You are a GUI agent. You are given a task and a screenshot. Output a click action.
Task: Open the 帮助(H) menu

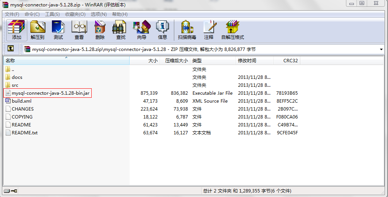(120, 14)
